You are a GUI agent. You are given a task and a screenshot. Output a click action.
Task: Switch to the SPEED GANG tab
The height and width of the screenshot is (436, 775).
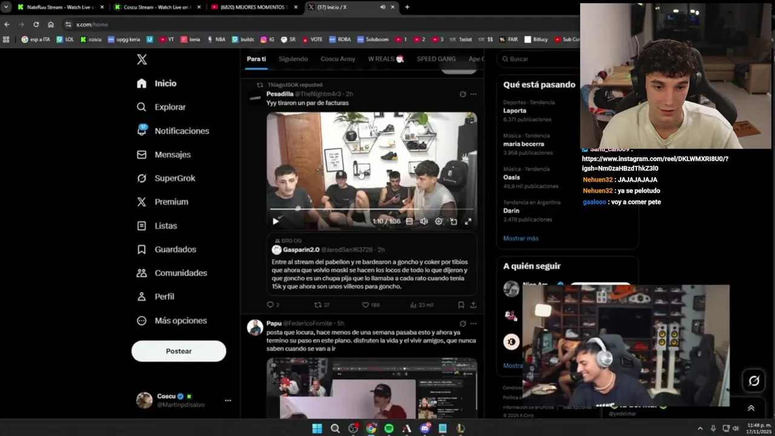click(x=436, y=59)
